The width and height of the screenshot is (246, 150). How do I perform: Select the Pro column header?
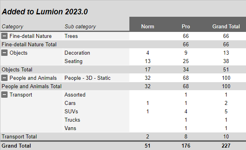coord(186,26)
